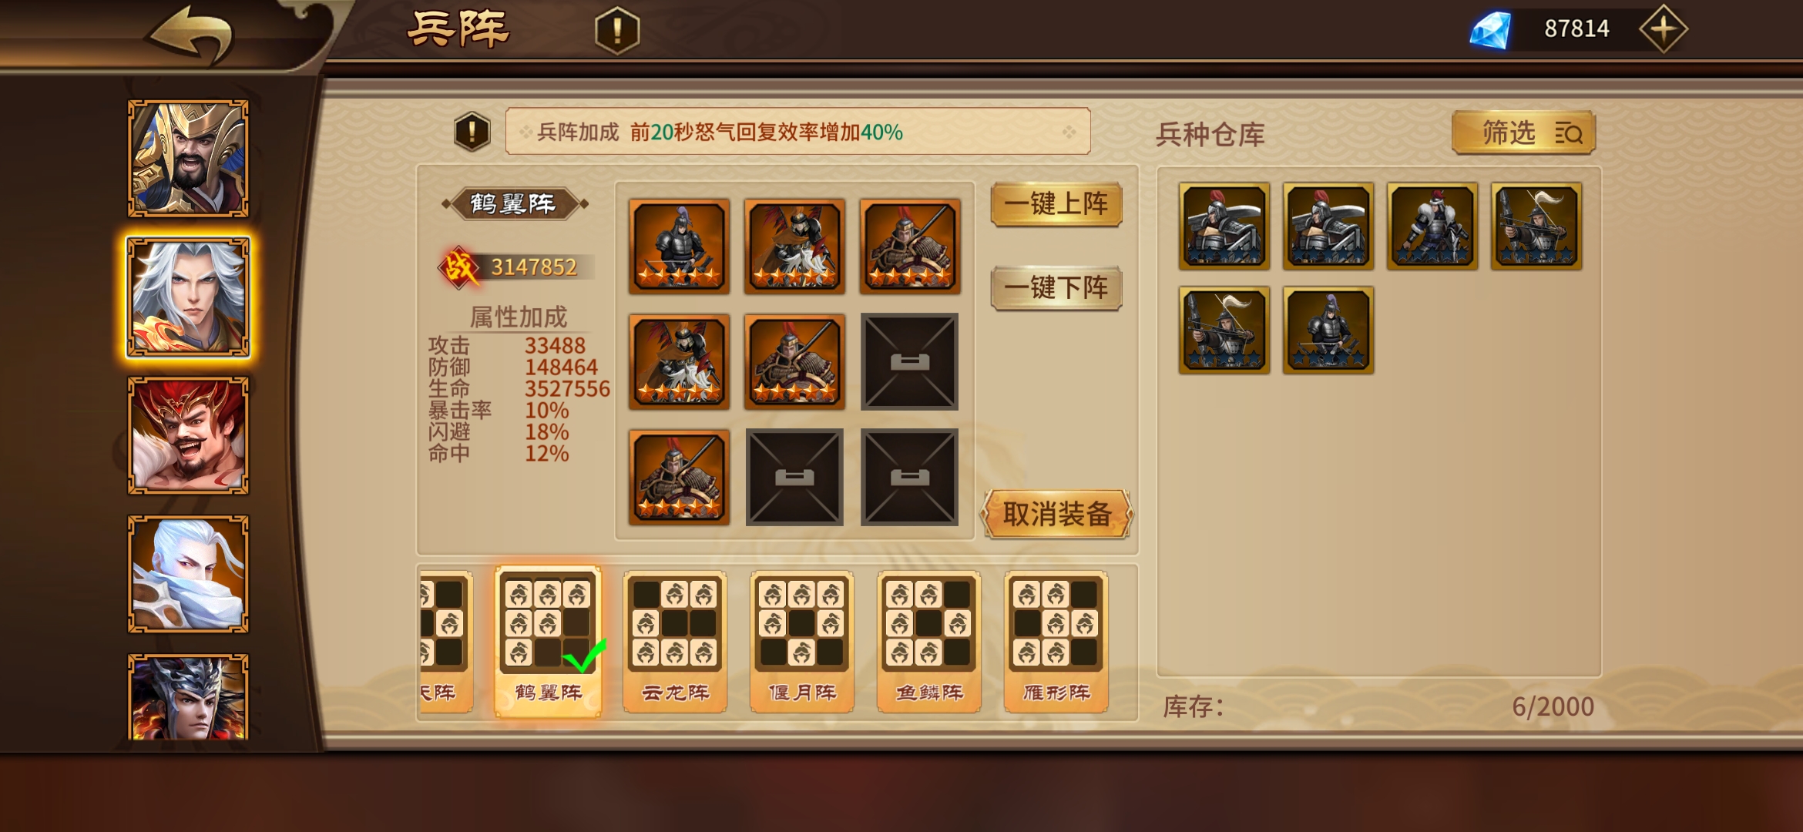The height and width of the screenshot is (832, 1803).
Task: Click the 一键下阵 button
Action: click(x=1056, y=288)
